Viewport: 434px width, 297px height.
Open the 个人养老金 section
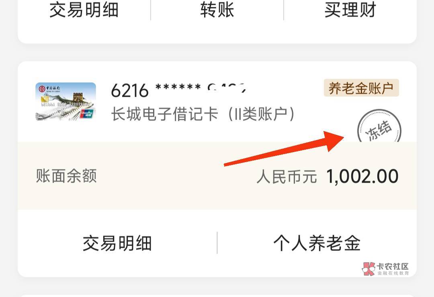click(x=317, y=243)
